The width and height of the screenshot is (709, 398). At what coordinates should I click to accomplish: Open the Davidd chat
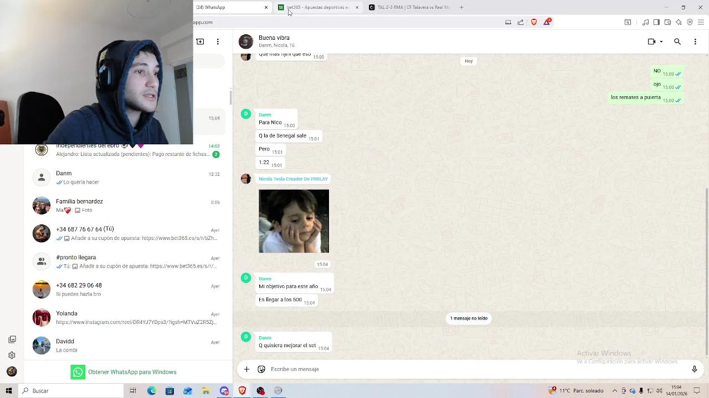pos(127,345)
